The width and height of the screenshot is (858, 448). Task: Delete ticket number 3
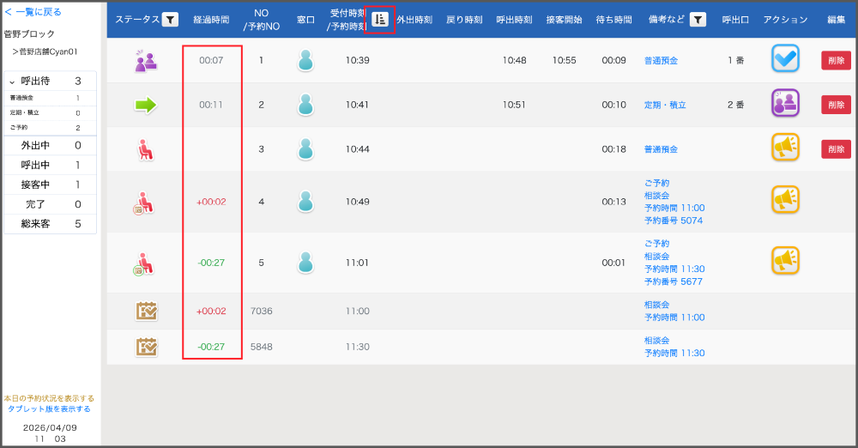click(836, 149)
